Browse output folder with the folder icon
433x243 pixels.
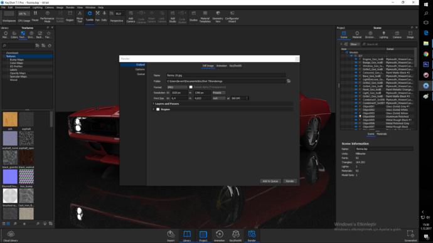coord(289,81)
